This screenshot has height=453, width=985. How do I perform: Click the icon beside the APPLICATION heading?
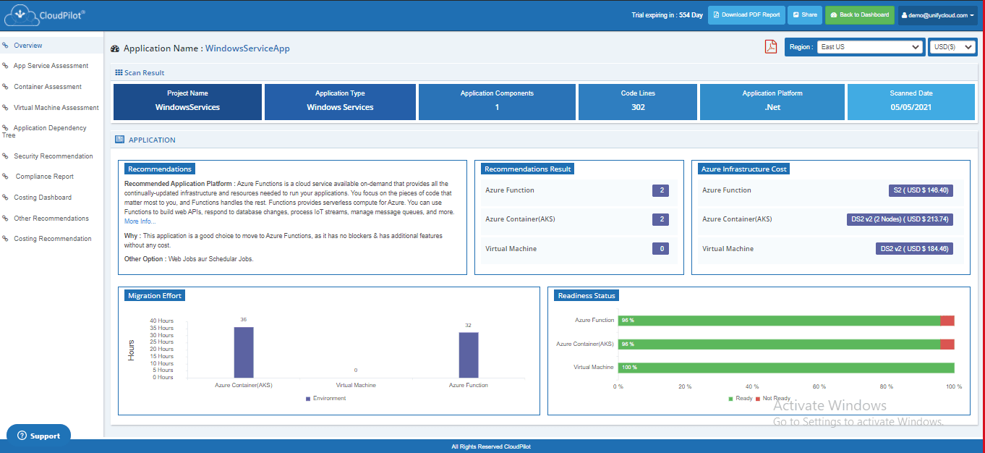click(x=120, y=140)
